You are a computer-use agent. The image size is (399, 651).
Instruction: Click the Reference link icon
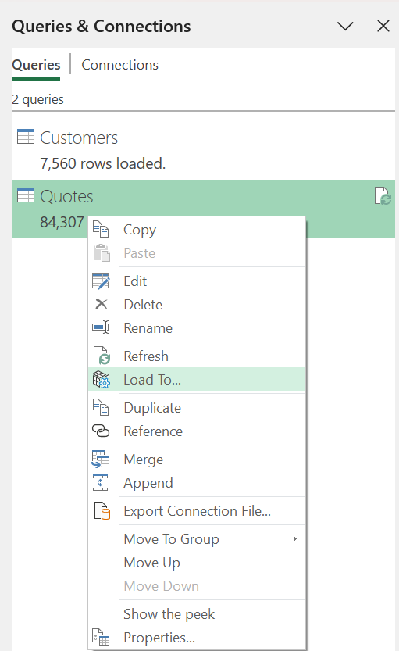pos(101,431)
